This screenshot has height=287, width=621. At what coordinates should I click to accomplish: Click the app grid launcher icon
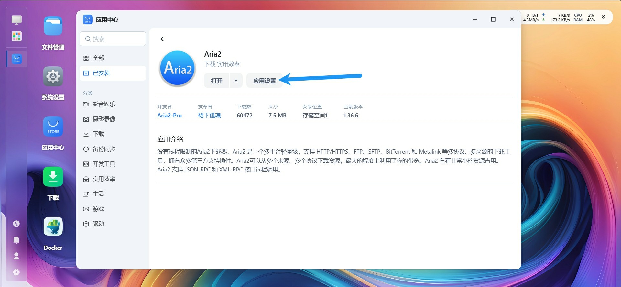pos(16,36)
